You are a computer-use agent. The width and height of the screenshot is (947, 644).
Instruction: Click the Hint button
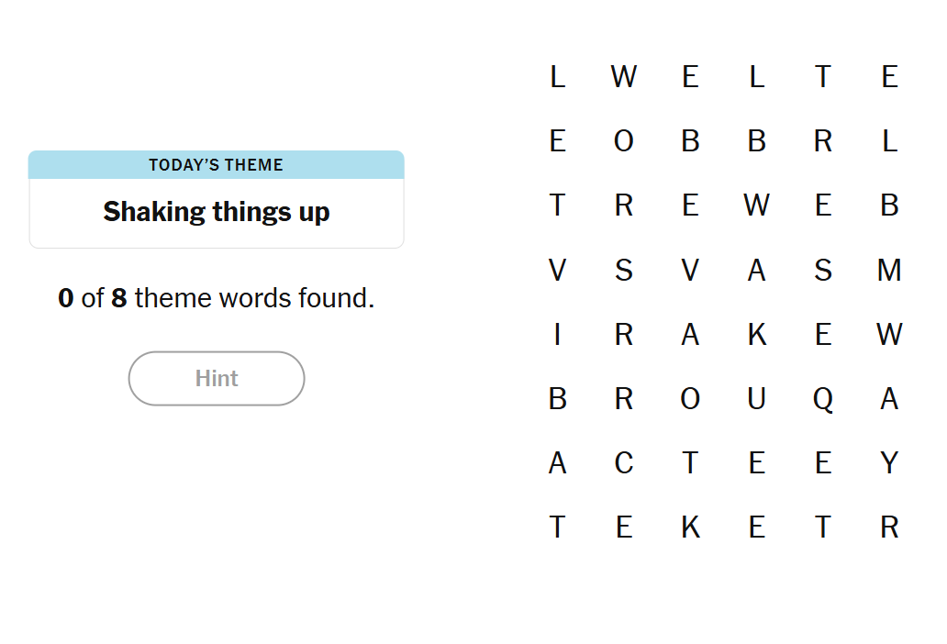(217, 378)
